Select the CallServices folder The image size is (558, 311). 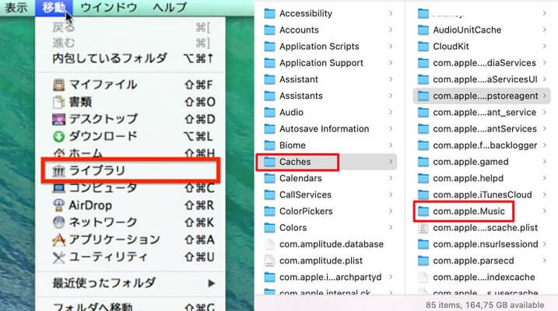tap(329, 195)
